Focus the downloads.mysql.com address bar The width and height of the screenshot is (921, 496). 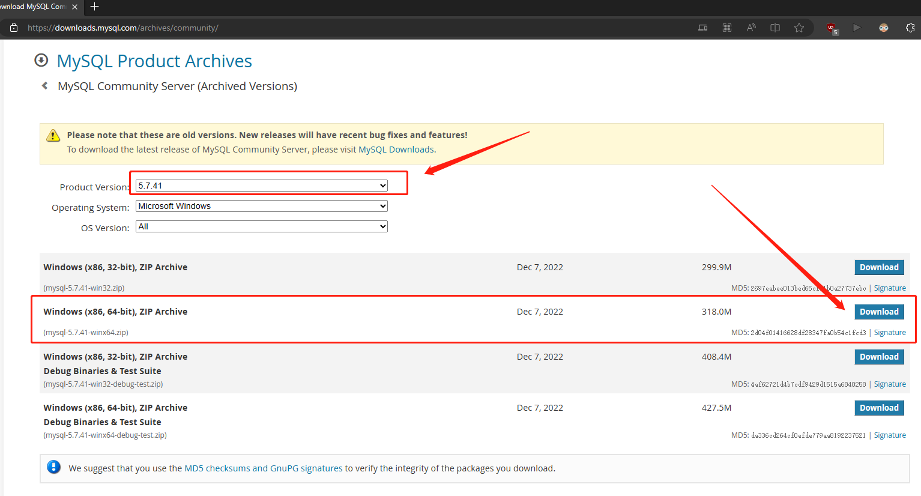(x=360, y=28)
